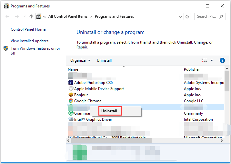The height and width of the screenshot is (164, 231).
Task: Click the Intel Graphics Driver icon
Action: (71, 119)
